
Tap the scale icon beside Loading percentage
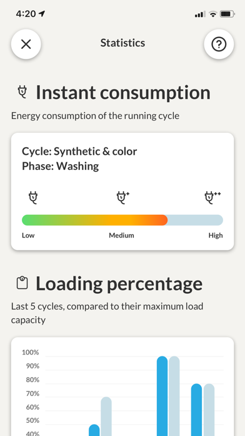click(22, 283)
